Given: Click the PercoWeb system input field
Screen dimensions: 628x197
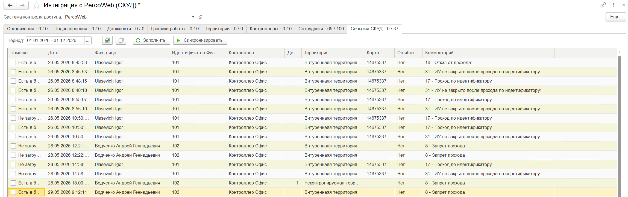Looking at the screenshot, I should 127,17.
